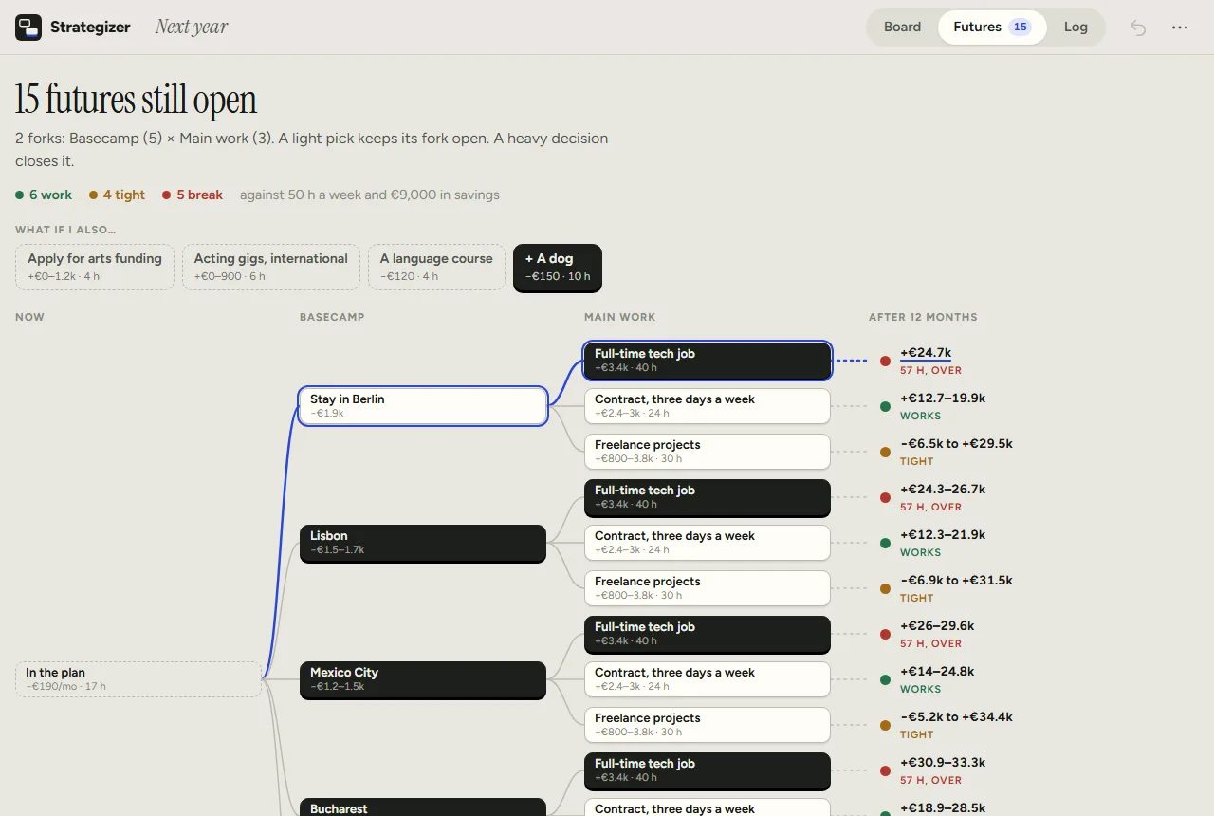Image resolution: width=1214 pixels, height=816 pixels.
Task: Open the three-dots more menu
Action: pos(1180,28)
